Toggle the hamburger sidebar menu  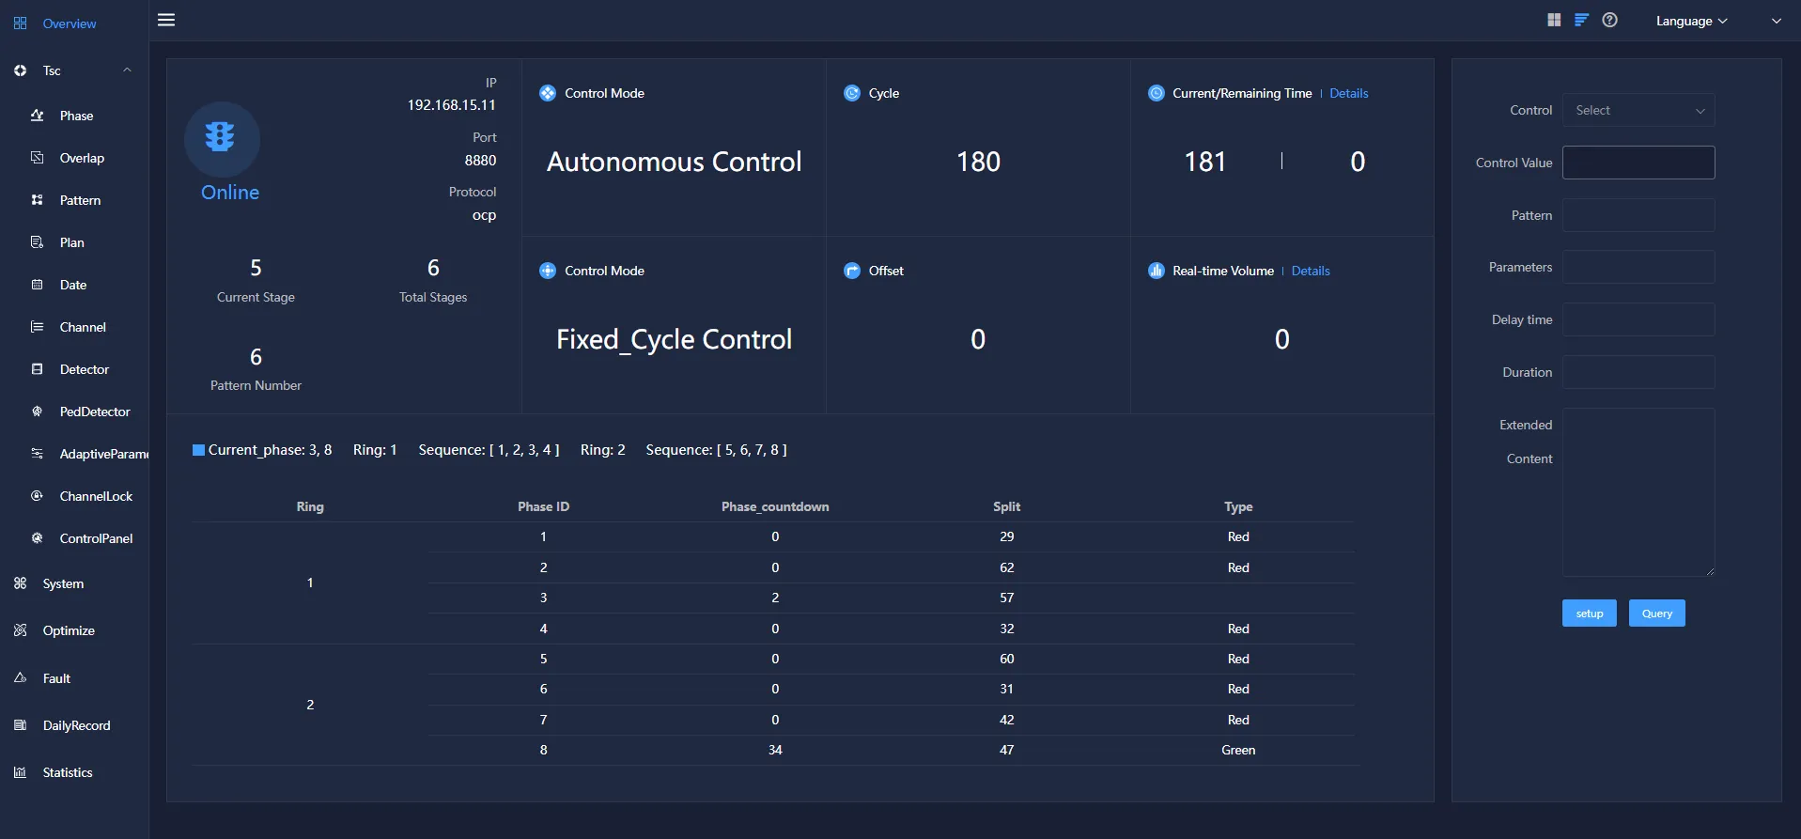[x=166, y=20]
